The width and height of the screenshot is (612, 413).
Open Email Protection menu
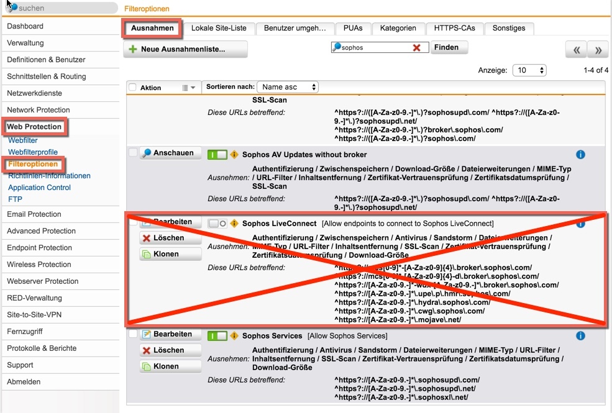[60, 214]
